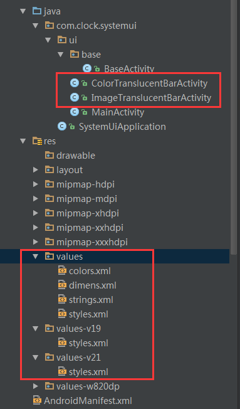Click the project tree vertical scrollbar

pos(234,128)
